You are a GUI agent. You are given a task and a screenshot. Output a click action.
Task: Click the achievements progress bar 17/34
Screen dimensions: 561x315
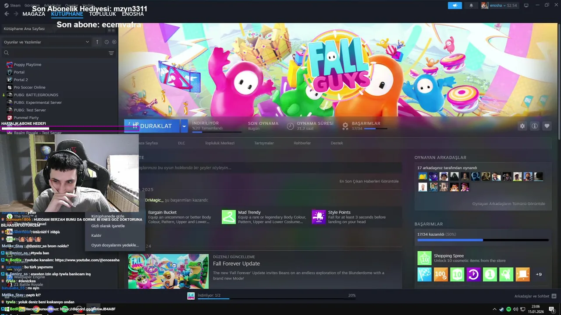tap(483, 240)
